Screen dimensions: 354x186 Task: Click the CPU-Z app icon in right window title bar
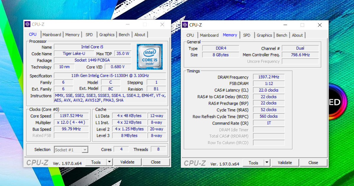click(185, 25)
